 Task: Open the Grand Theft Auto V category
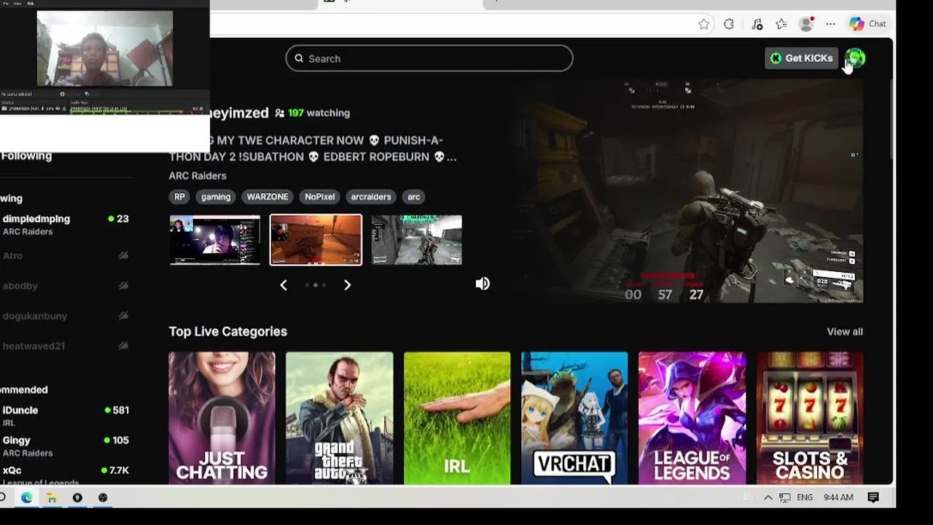(x=340, y=418)
